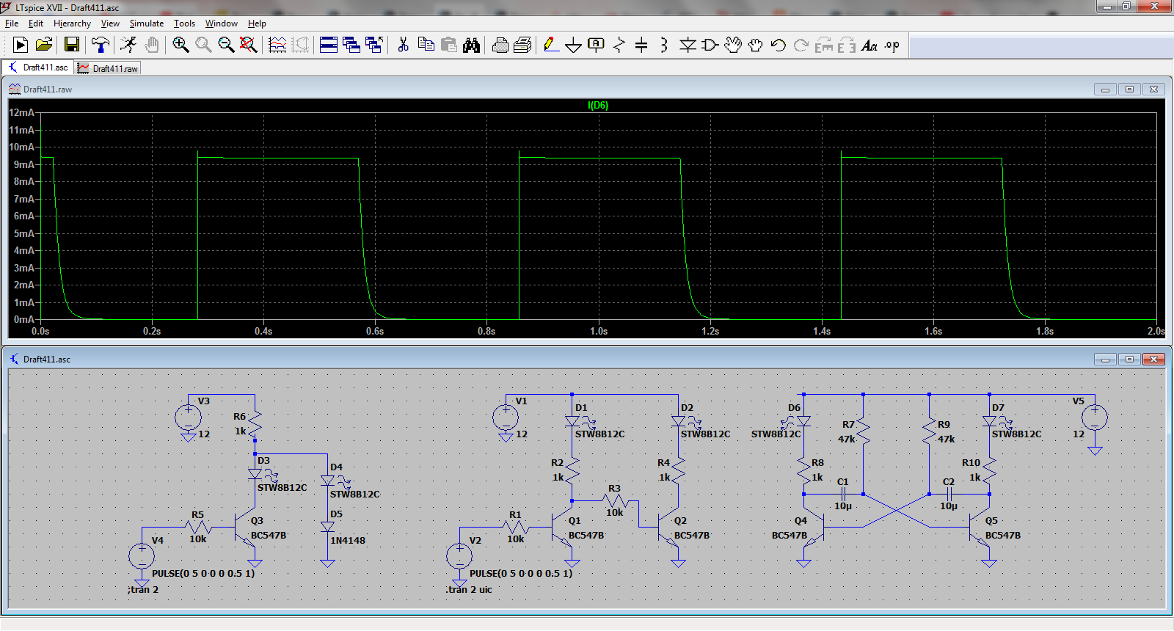This screenshot has width=1174, height=631.
Task: Save the schematic with the floppy disk icon
Action: tap(71, 45)
